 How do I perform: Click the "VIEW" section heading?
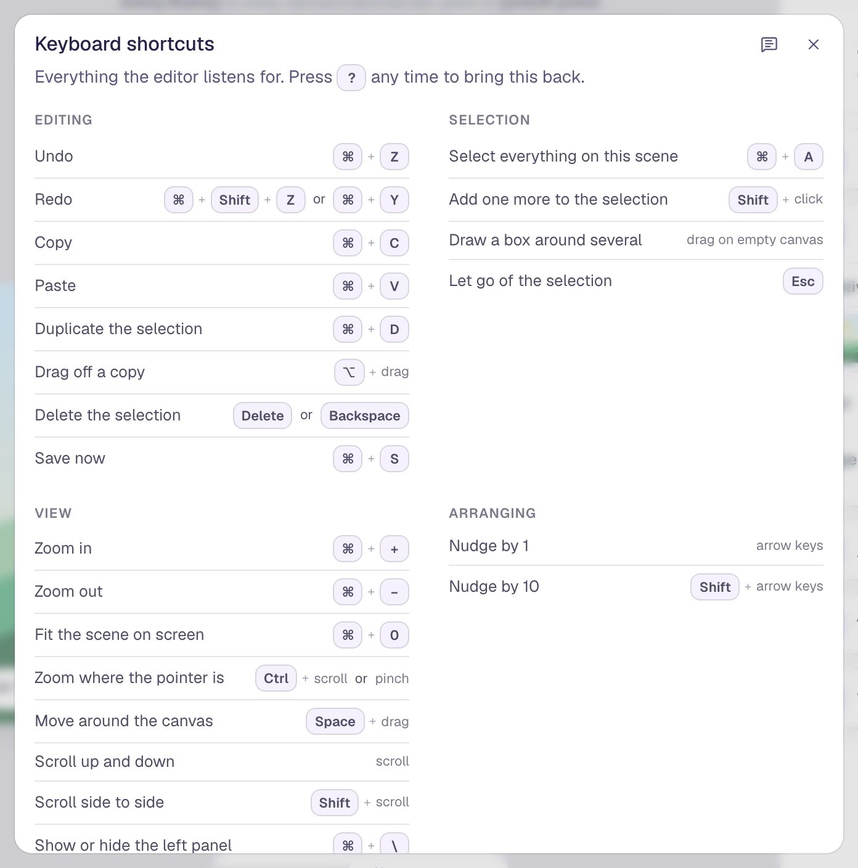coord(53,513)
